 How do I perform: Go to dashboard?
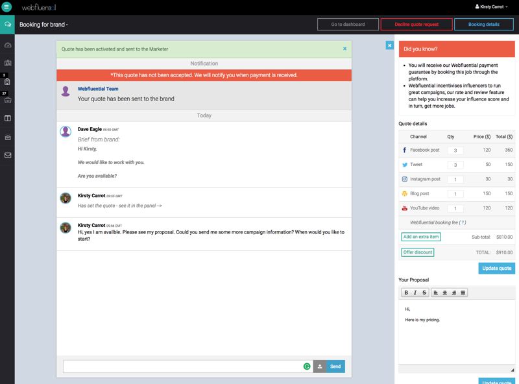348,25
